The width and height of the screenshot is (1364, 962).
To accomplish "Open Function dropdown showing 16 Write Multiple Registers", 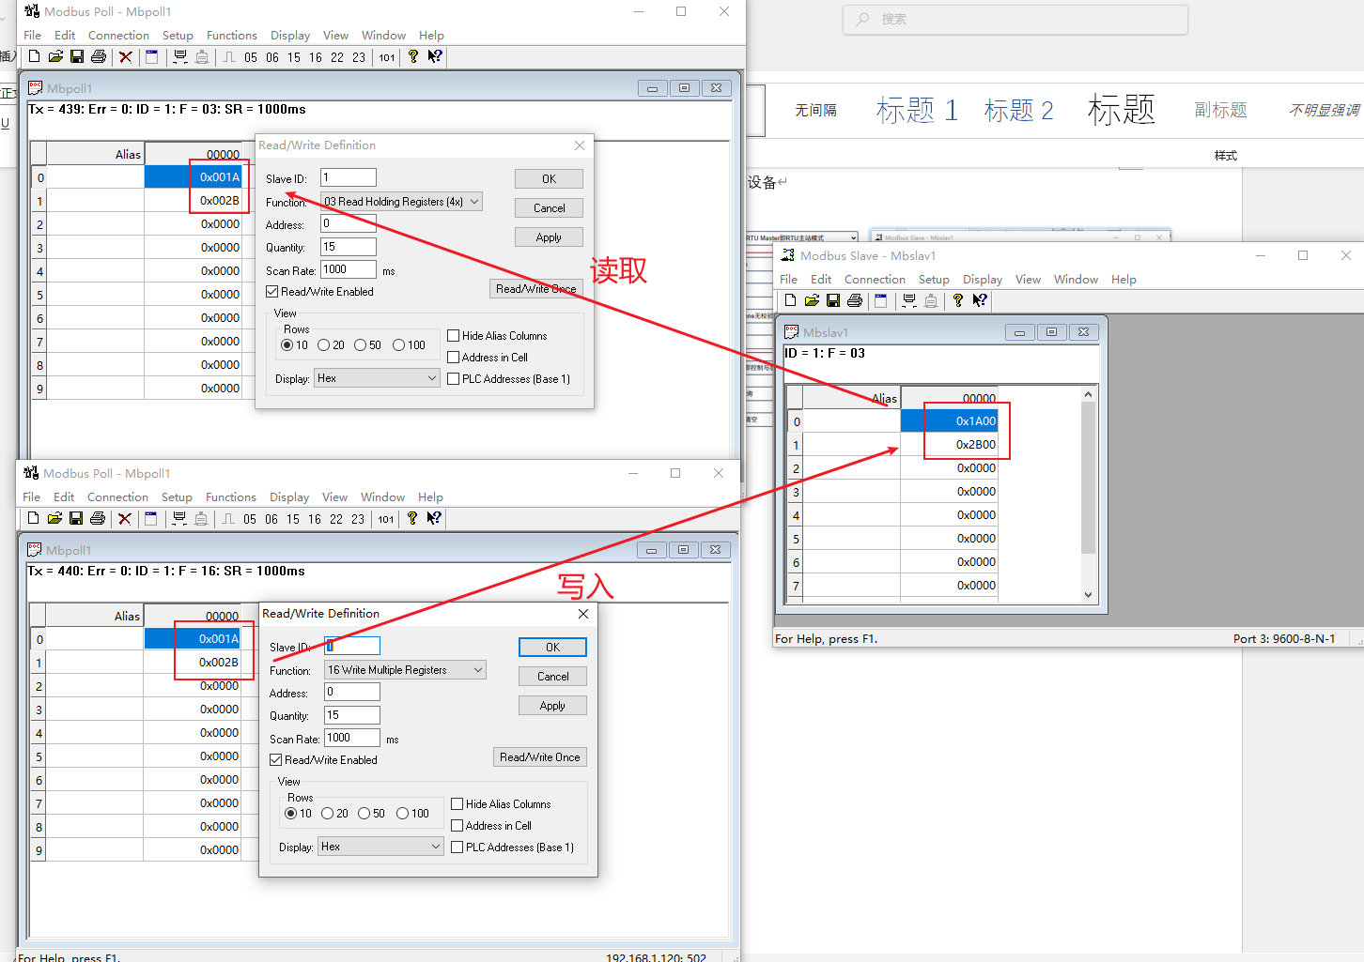I will point(405,670).
